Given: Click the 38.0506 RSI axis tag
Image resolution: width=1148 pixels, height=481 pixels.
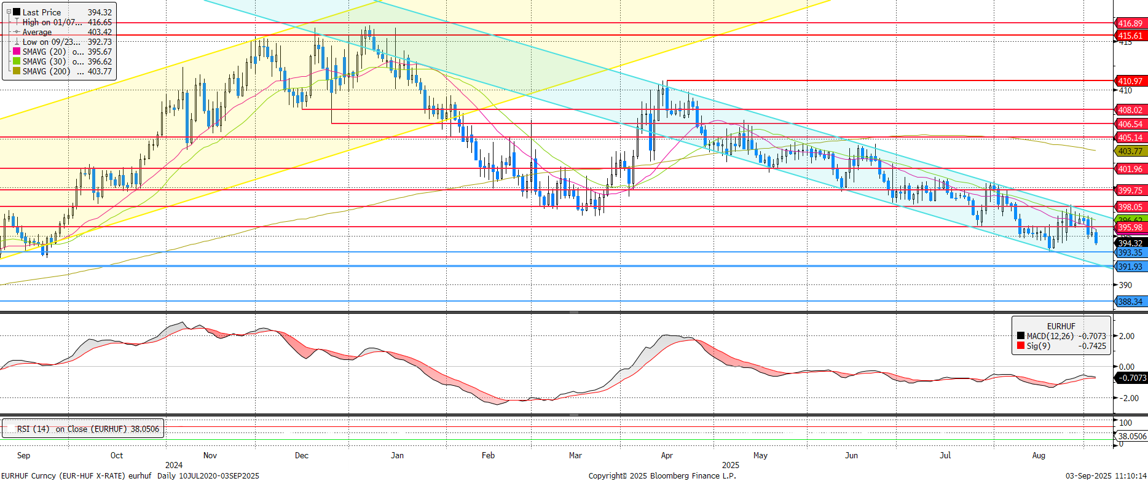Looking at the screenshot, I should (x=1131, y=436).
